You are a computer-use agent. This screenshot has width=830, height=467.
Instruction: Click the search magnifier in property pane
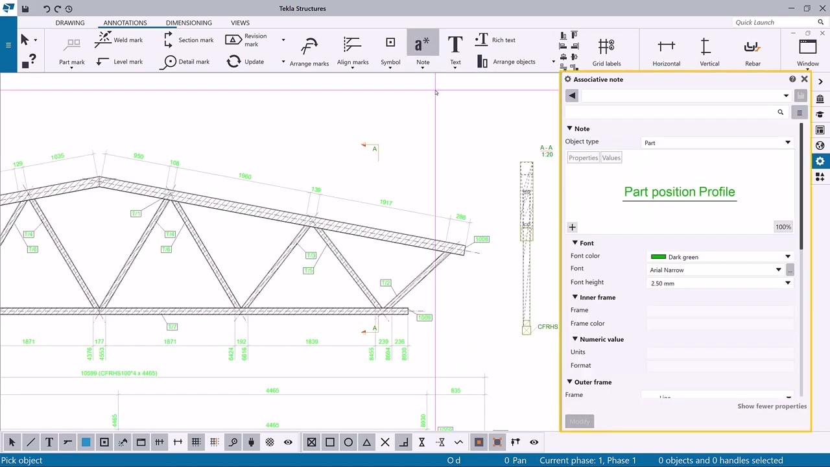click(781, 112)
